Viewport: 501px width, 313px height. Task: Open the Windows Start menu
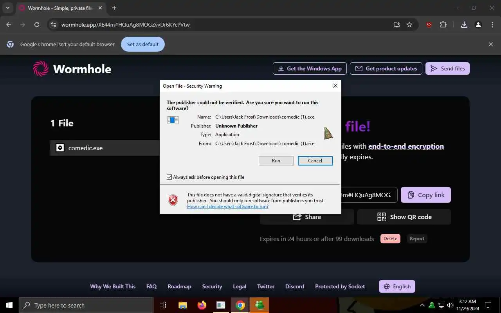coord(9,305)
